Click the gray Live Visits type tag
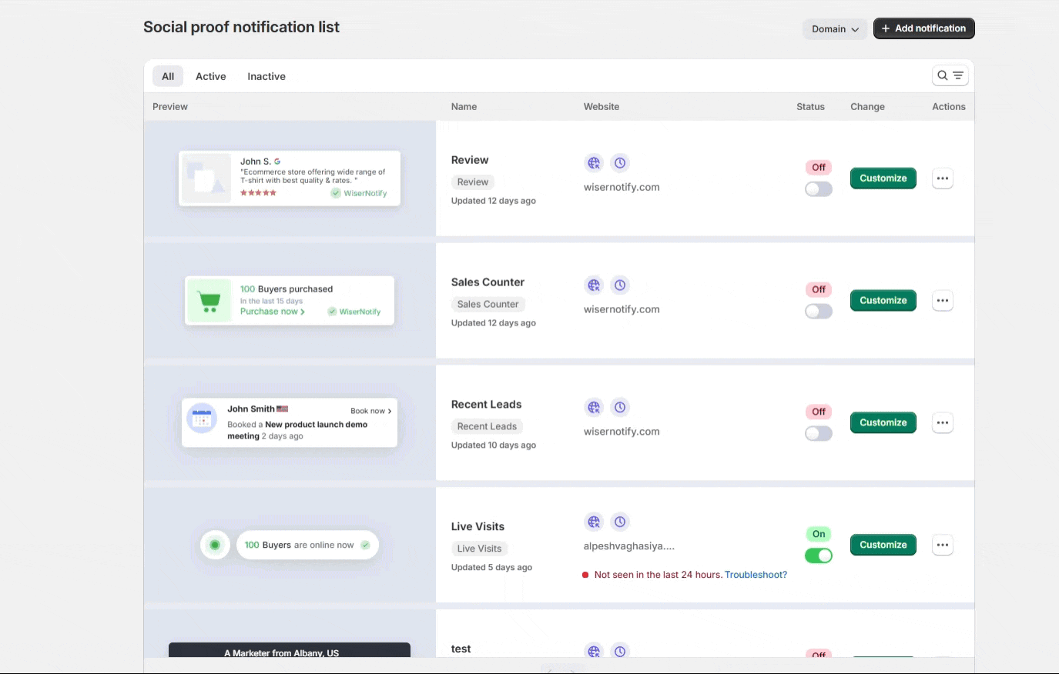Image resolution: width=1059 pixels, height=674 pixels. coord(479,549)
